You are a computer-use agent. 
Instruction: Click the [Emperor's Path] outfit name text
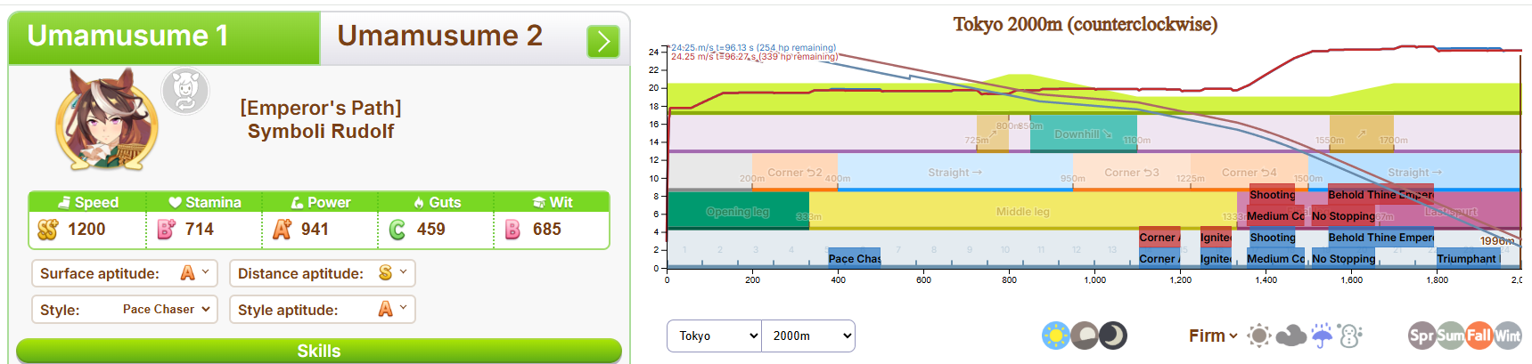321,108
